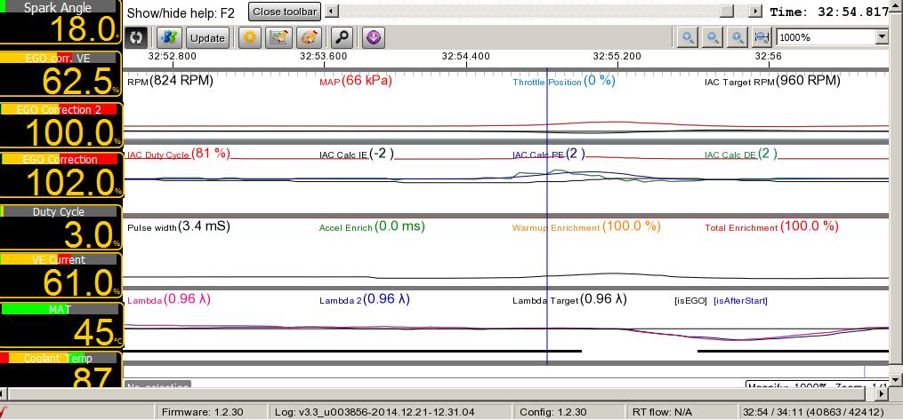The height and width of the screenshot is (420, 903).
Task: Click the time scrollbar thumb
Action: [728, 12]
